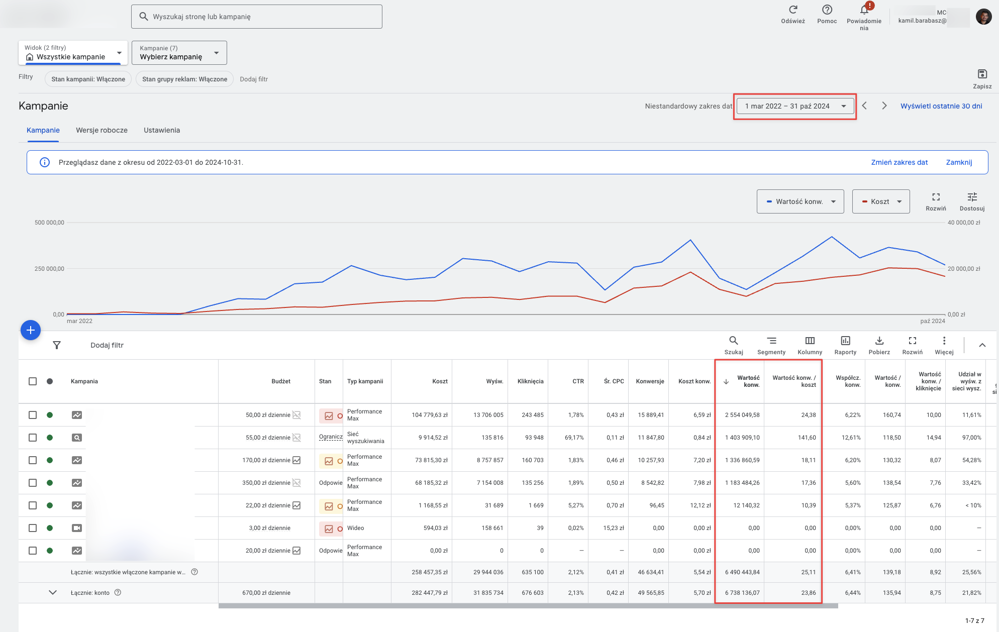The image size is (999, 632).
Task: Click the Pobierz download icon
Action: (x=879, y=341)
